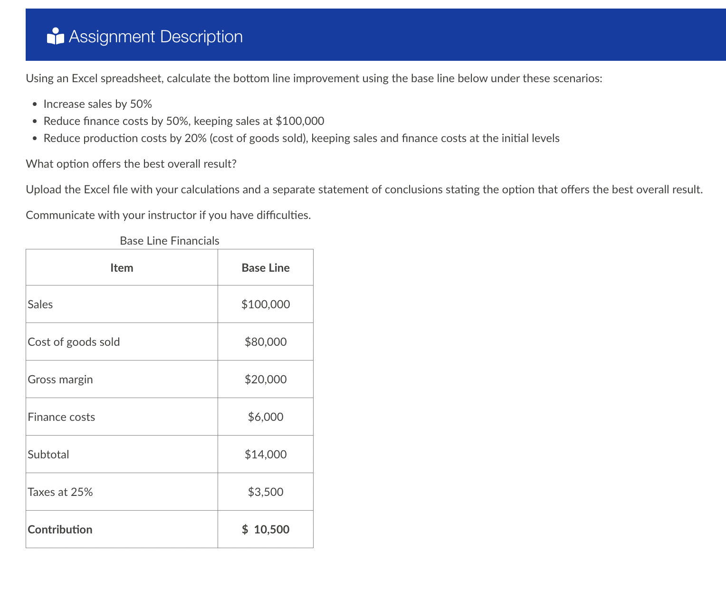Select the $100,000 Sales value
The width and height of the screenshot is (726, 589).
tap(266, 304)
